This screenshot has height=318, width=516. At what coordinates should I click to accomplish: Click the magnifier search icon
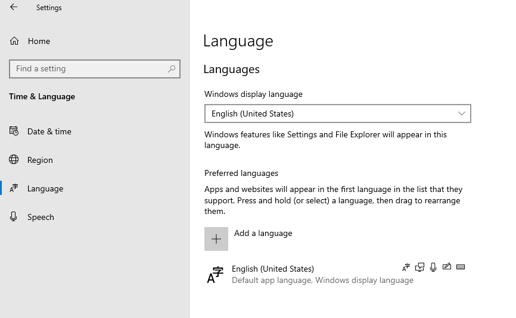pos(172,68)
